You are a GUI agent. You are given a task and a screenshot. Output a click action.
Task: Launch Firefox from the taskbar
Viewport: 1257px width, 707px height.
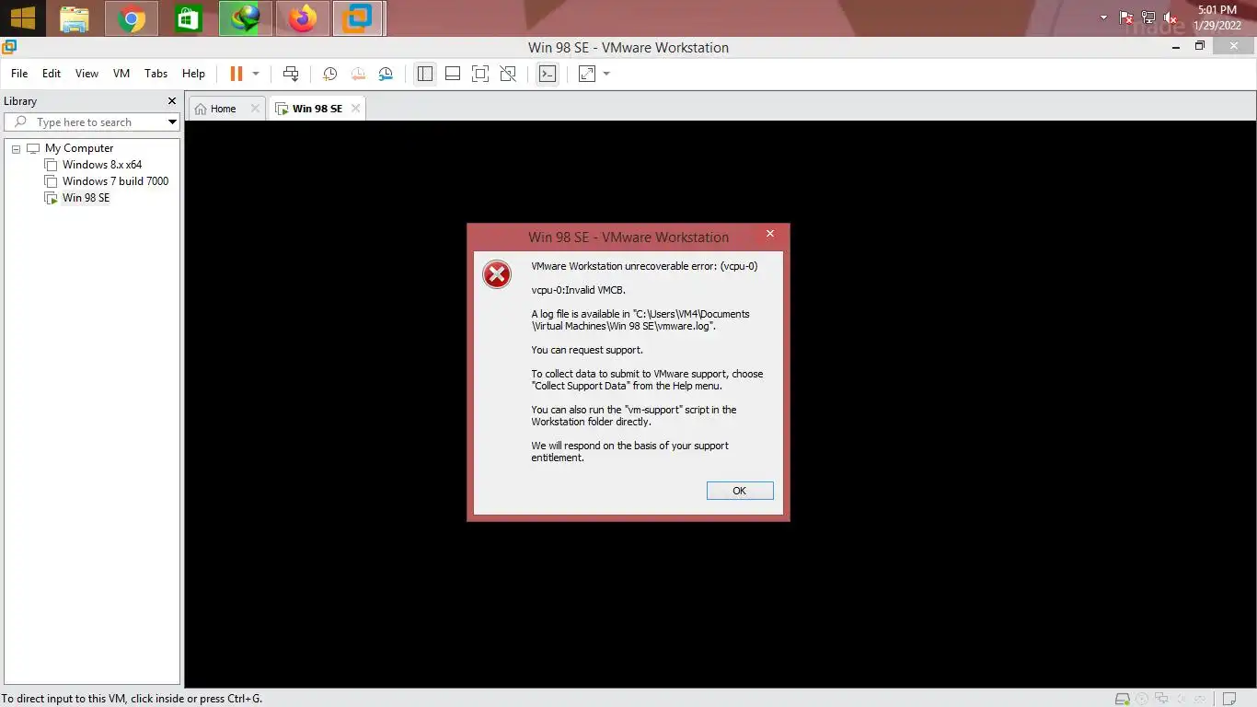[302, 18]
